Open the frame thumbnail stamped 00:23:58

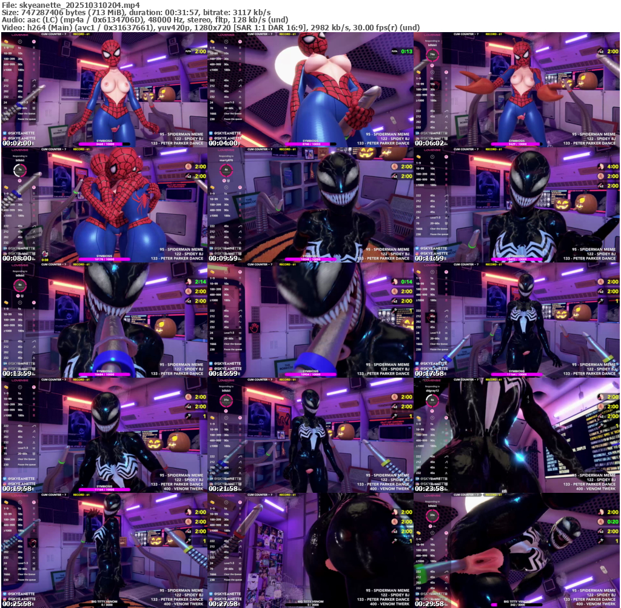pos(517,435)
